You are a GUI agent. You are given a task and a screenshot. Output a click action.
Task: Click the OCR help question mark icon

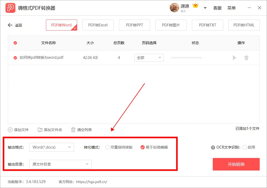pos(213,148)
